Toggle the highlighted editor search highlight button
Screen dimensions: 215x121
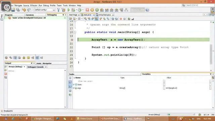pos(96,19)
